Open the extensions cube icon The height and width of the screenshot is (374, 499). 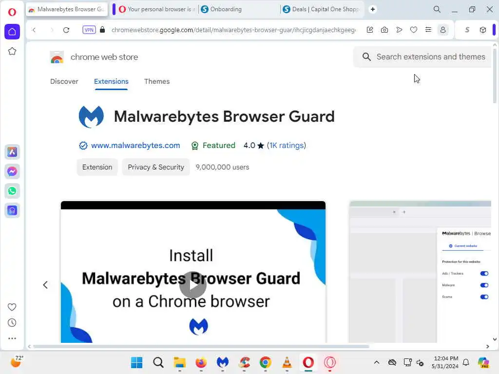(483, 30)
